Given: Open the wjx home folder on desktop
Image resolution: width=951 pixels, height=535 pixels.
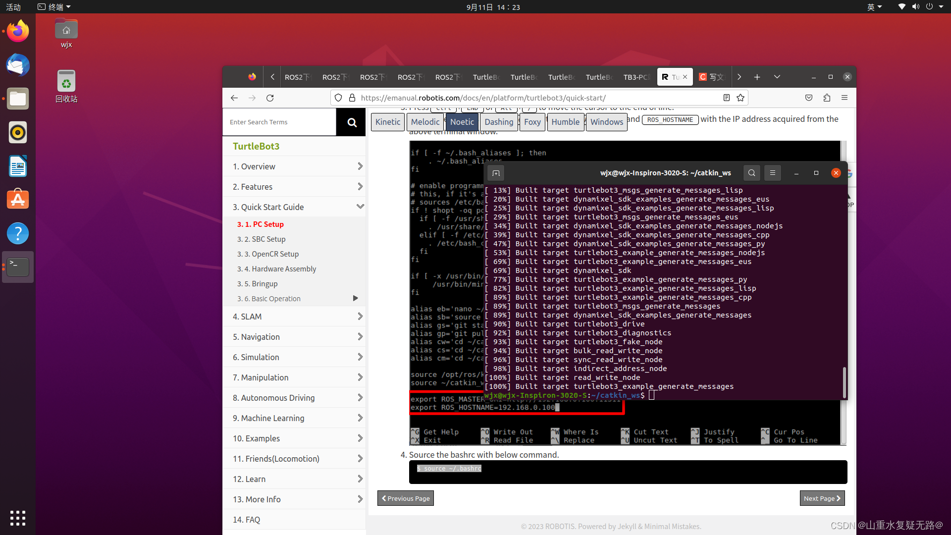Looking at the screenshot, I should (x=66, y=34).
